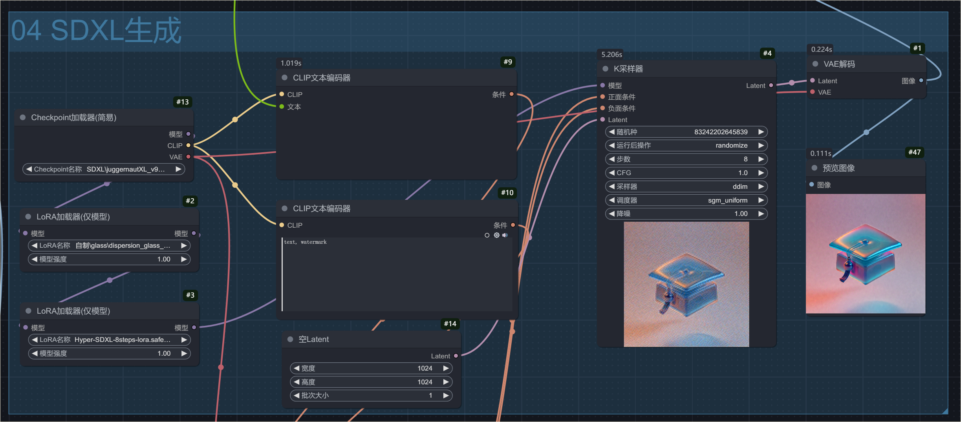The width and height of the screenshot is (961, 422).
Task: Click the VAE output socket on Checkpoint loader
Action: (189, 157)
